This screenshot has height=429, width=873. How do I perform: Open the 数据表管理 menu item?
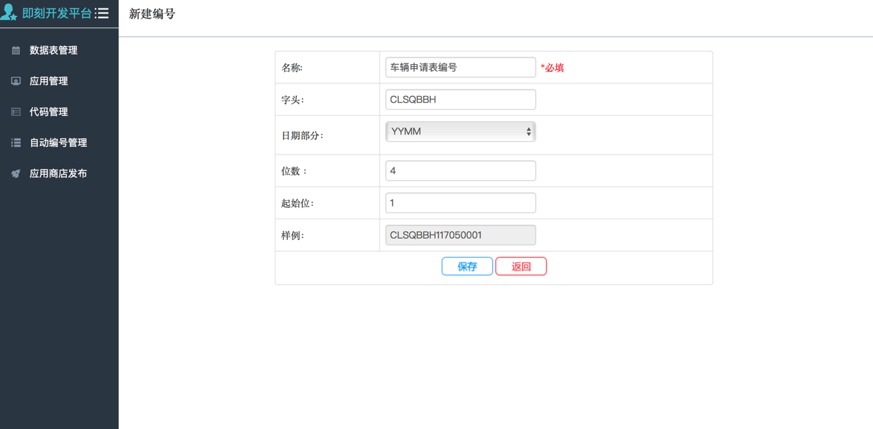click(x=53, y=50)
